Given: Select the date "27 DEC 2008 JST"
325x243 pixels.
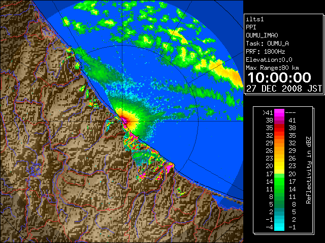Looking at the screenshot, I should coord(284,89).
